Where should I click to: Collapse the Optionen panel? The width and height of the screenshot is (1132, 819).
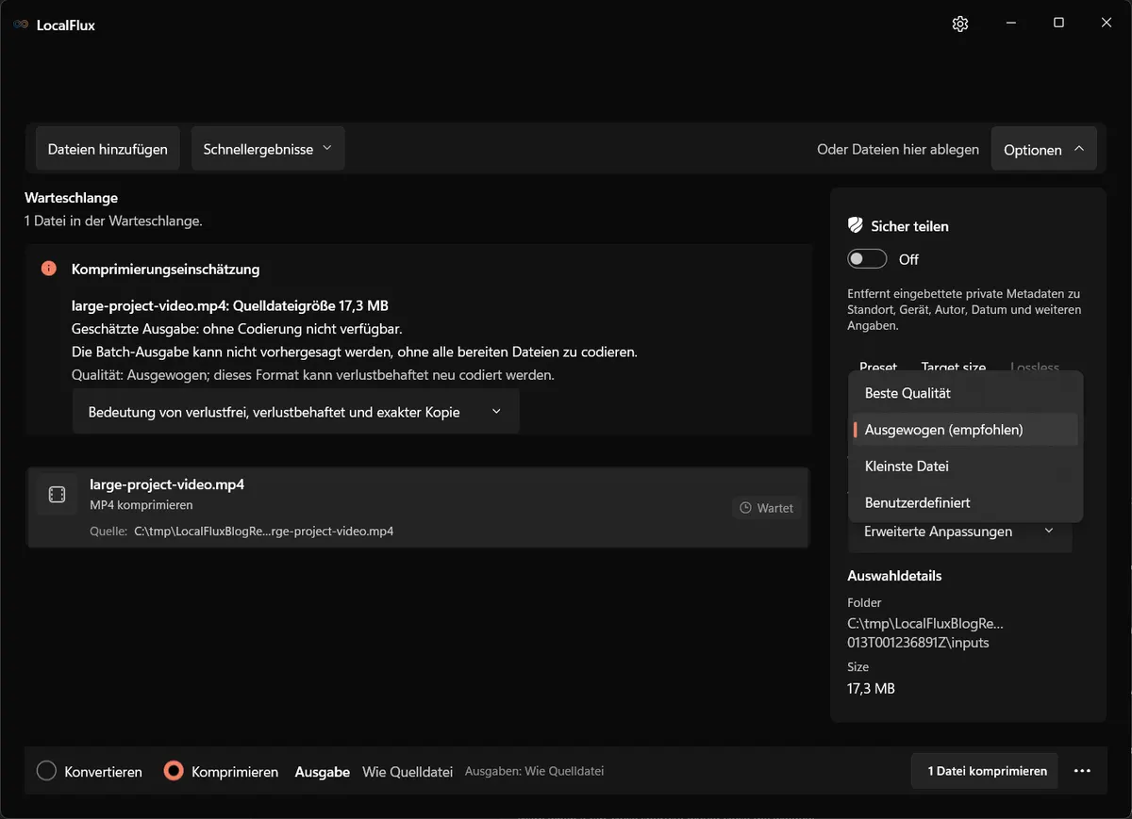pos(1043,149)
